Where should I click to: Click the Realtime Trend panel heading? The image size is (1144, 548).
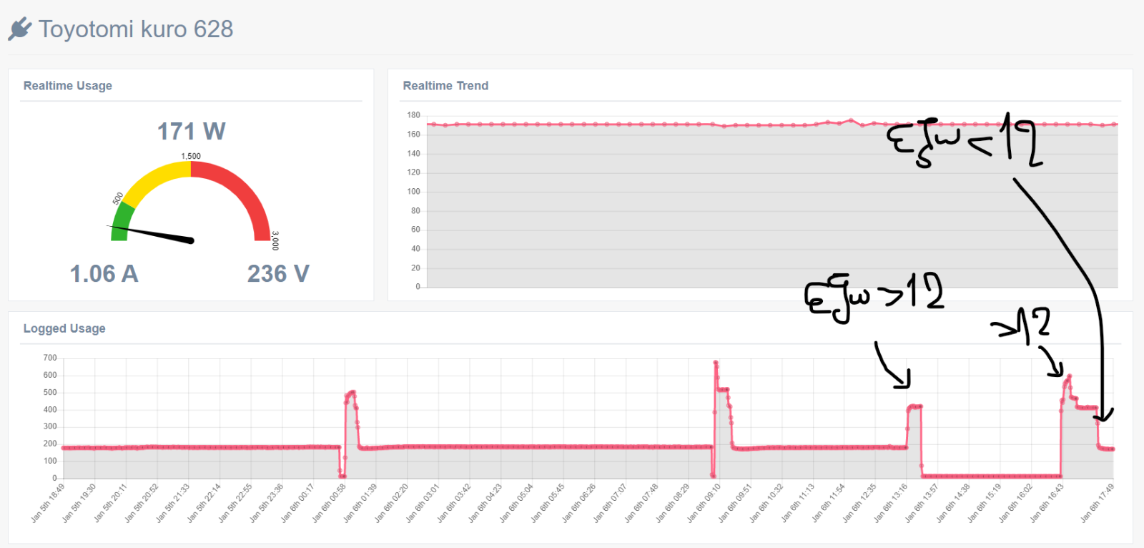pos(445,86)
